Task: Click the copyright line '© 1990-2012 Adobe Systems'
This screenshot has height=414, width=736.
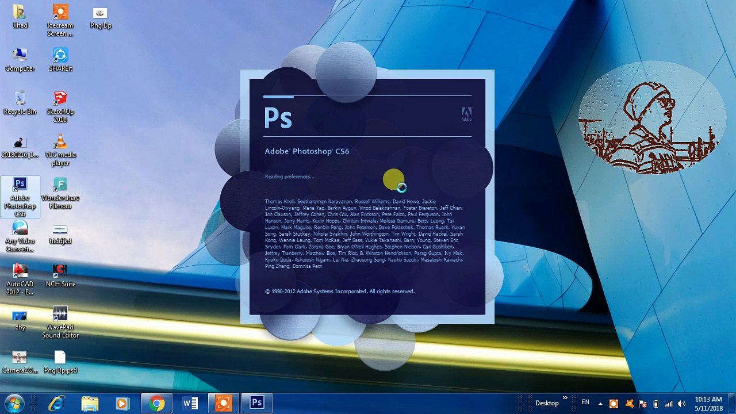Action: pos(340,292)
